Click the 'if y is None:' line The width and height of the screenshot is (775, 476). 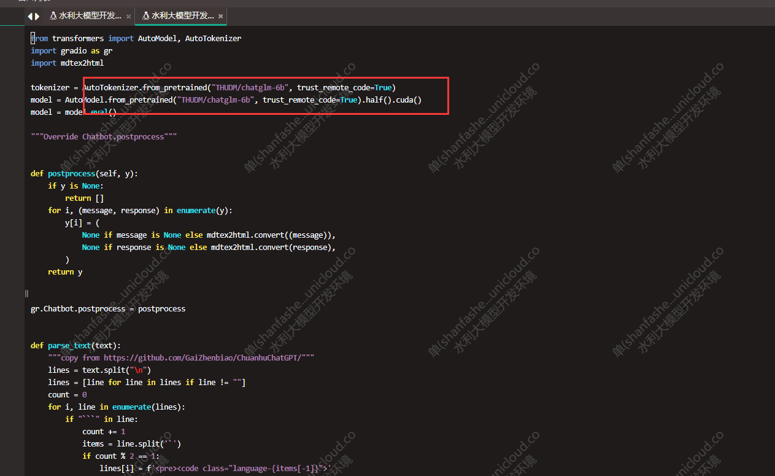(x=76, y=185)
